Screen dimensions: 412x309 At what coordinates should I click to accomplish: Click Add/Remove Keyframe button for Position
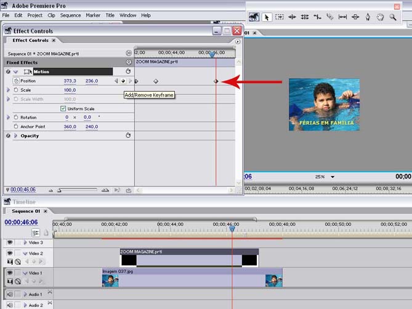(x=123, y=81)
